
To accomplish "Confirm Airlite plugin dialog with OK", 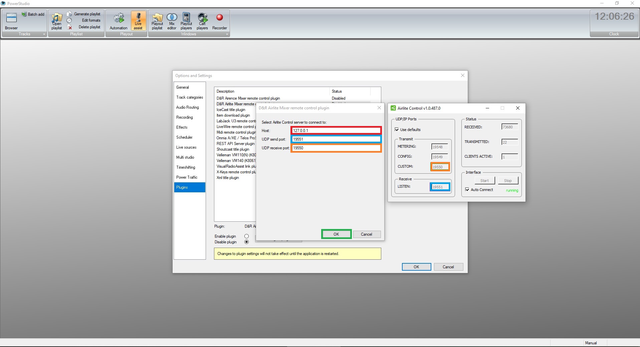I will point(336,234).
